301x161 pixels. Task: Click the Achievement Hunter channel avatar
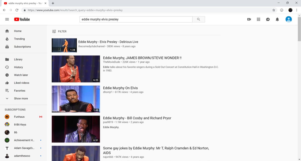pyautogui.click(x=7, y=140)
